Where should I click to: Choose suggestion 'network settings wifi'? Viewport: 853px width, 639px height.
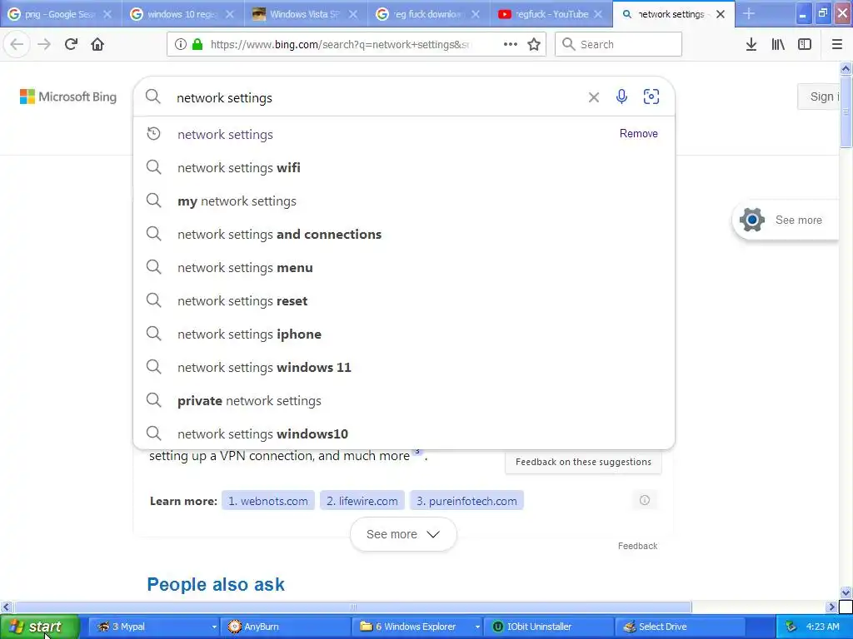coord(404,167)
